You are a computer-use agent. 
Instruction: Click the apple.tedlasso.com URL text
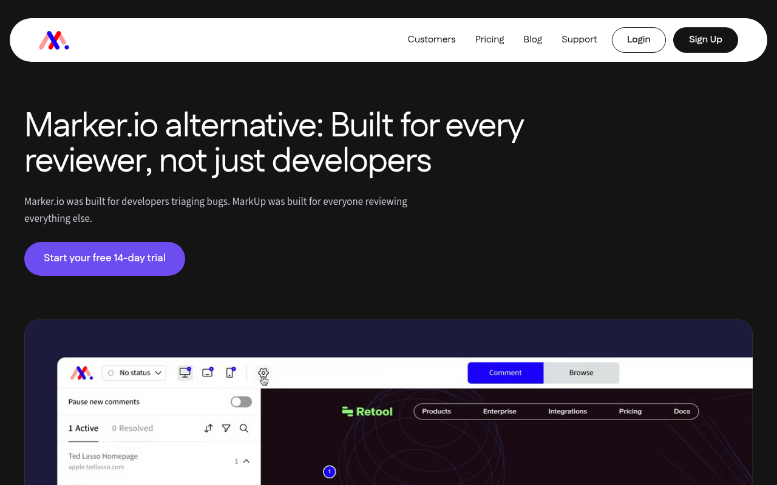pos(96,467)
